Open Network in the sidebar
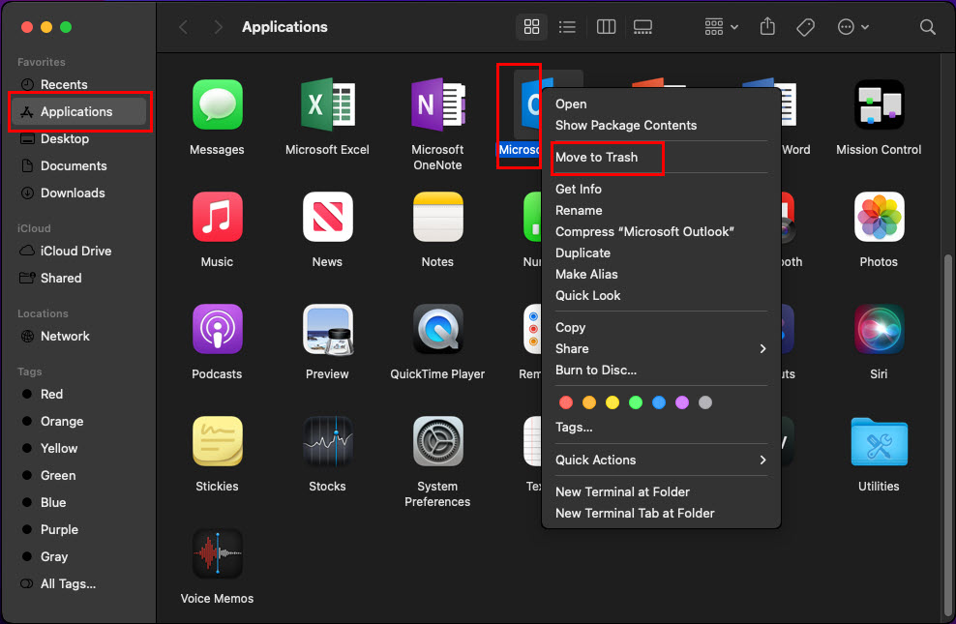956x624 pixels. tap(78, 337)
